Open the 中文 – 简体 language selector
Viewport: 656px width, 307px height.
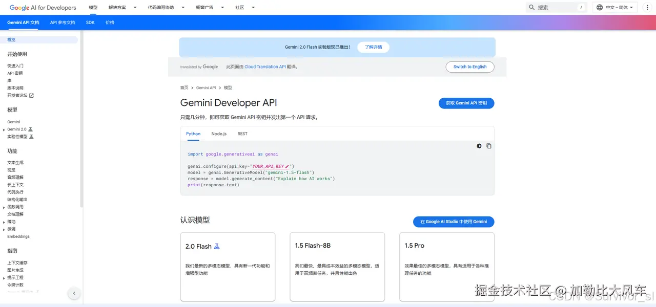[615, 7]
